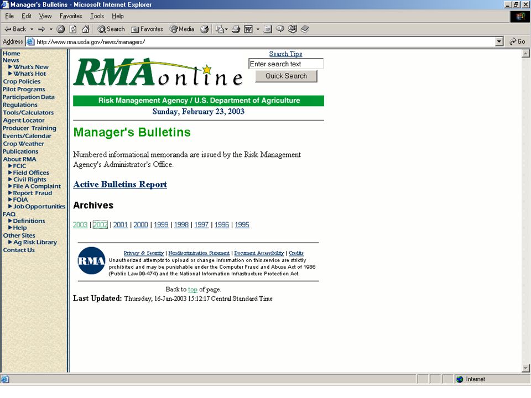The width and height of the screenshot is (531, 398).
Task: Open the Search toolbar pane
Action: [111, 29]
